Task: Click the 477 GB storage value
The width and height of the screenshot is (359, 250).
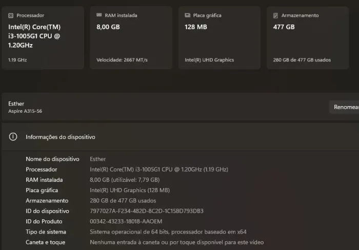Action: click(284, 27)
